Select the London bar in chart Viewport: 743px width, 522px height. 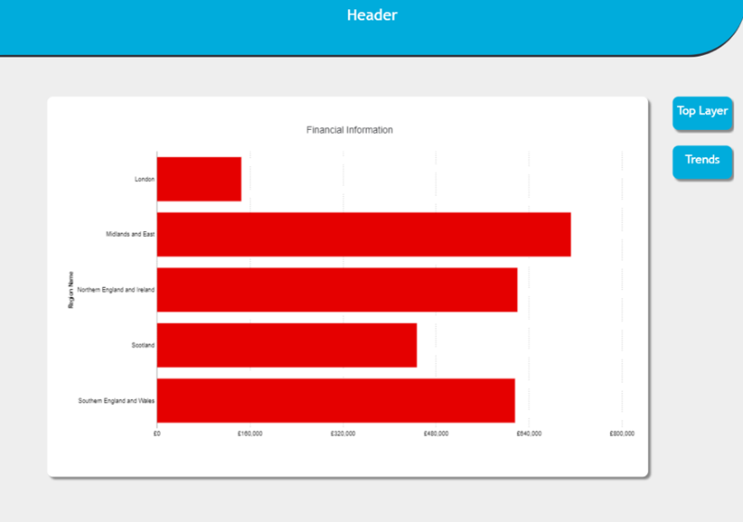click(x=199, y=178)
